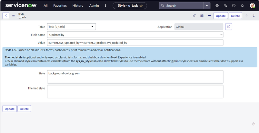Click into the Style text area
This screenshot has height=133, width=259.
pyautogui.click(x=135, y=77)
